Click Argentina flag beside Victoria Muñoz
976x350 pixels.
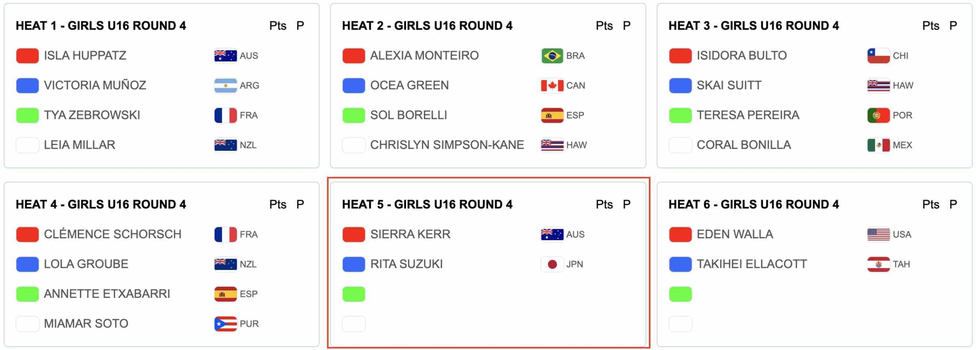[x=225, y=85]
